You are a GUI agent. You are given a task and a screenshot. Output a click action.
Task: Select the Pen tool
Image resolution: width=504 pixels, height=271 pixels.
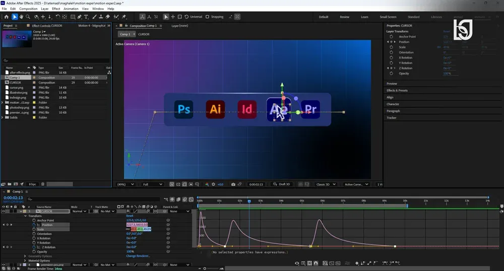[80, 17]
